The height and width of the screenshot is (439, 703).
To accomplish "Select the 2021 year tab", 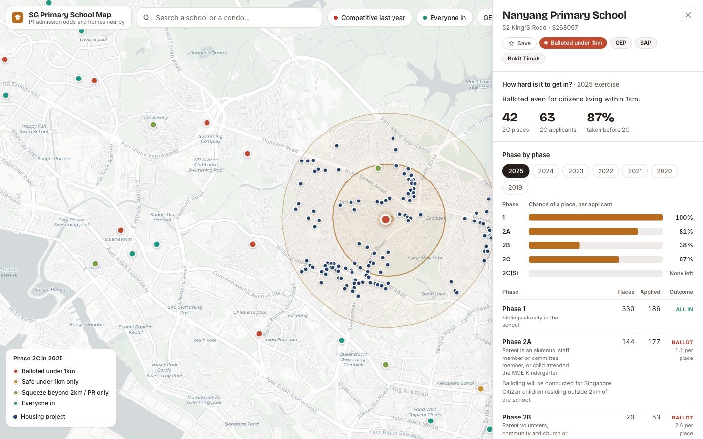I will 635,171.
